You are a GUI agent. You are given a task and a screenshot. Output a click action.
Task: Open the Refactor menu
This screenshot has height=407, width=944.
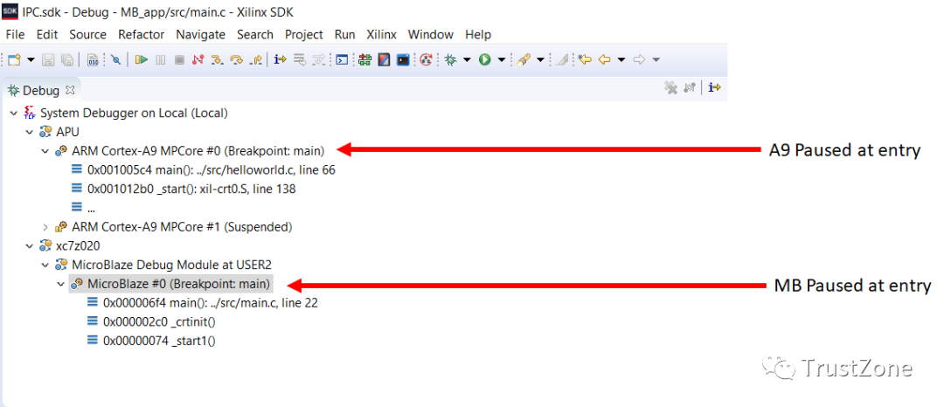coord(142,34)
